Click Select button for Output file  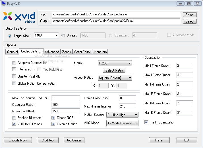pyautogui.click(x=190, y=21)
